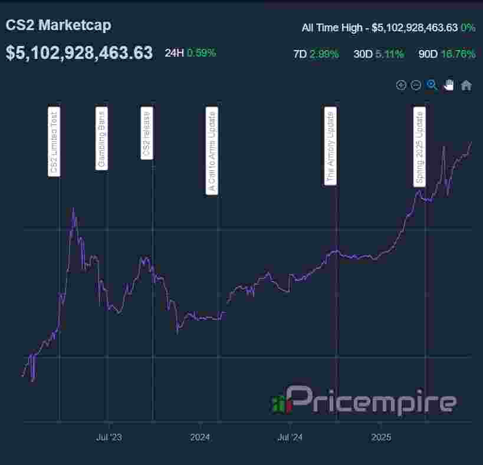Select The Armory Update annotation marker
483x465 pixels.
click(330, 146)
